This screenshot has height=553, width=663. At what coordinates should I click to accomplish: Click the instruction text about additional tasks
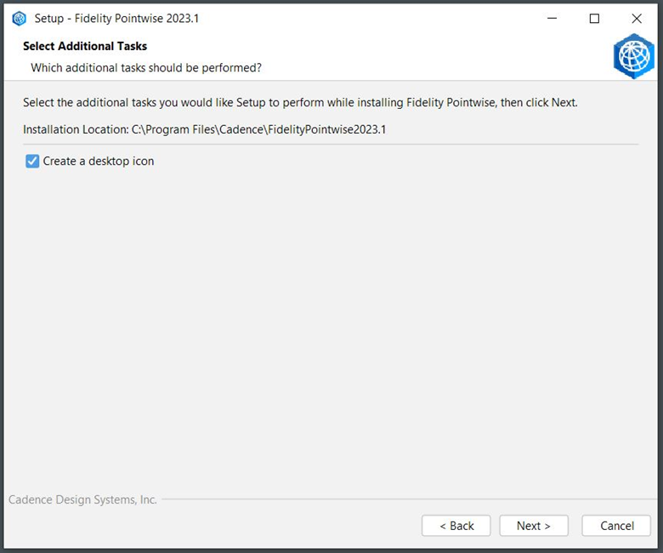(300, 103)
